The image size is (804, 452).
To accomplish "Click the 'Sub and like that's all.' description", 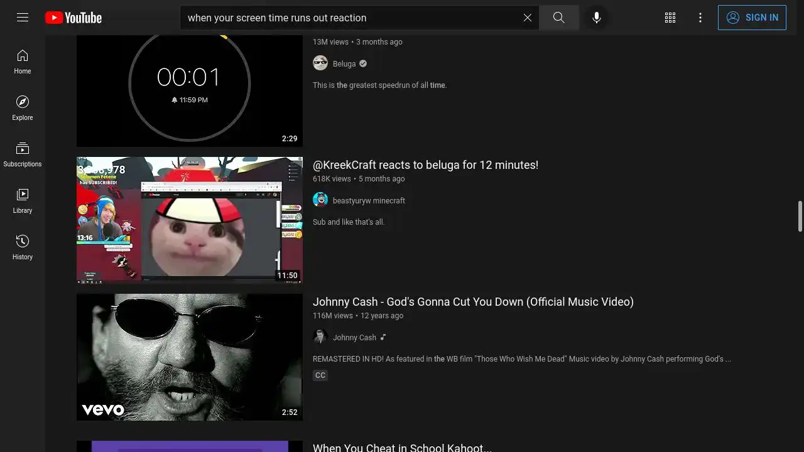I will 349,222.
